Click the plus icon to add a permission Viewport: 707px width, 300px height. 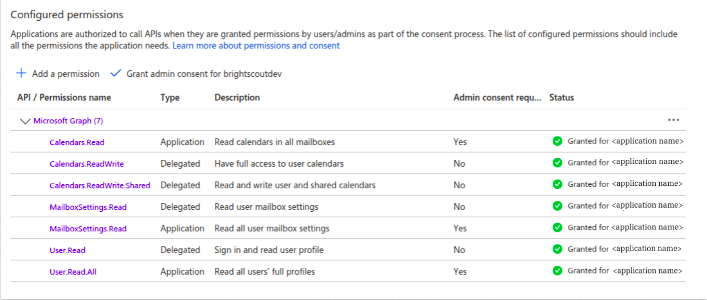[21, 74]
